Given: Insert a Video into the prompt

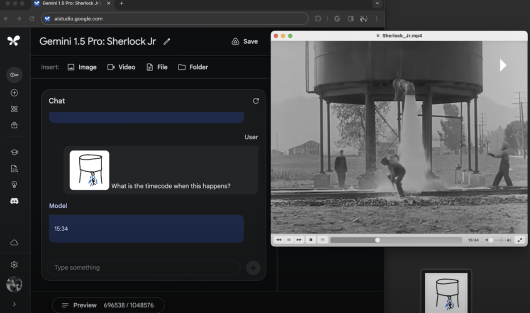Looking at the screenshot, I should point(121,67).
